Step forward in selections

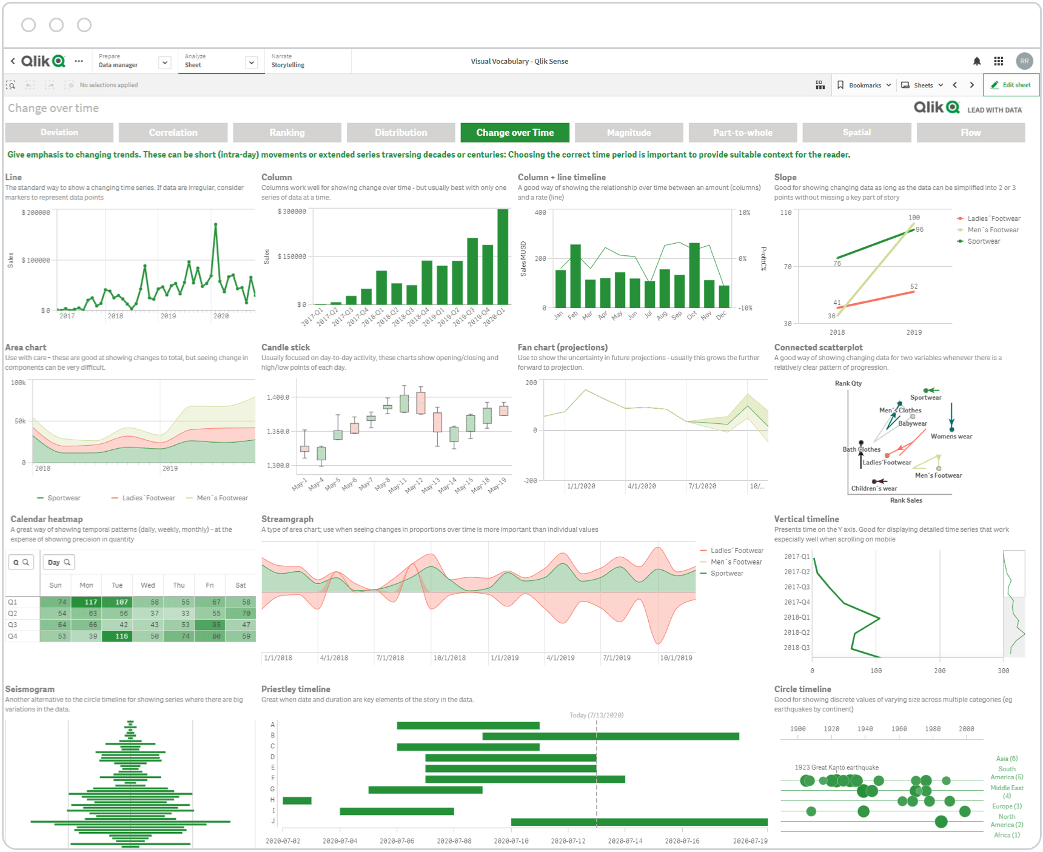pos(50,85)
